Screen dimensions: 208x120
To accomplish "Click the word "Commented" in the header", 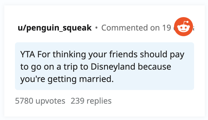I will pos(125,28).
